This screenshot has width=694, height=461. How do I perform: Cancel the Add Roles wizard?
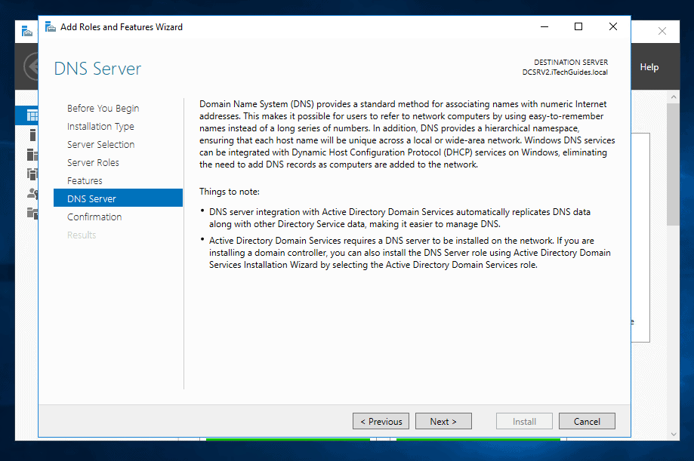point(587,421)
